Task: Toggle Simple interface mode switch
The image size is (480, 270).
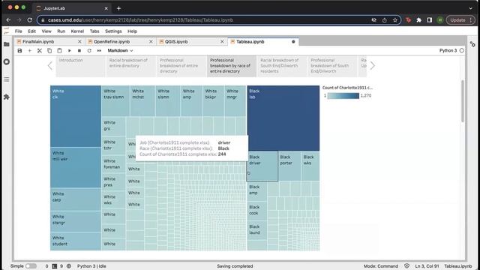Action: [31, 266]
